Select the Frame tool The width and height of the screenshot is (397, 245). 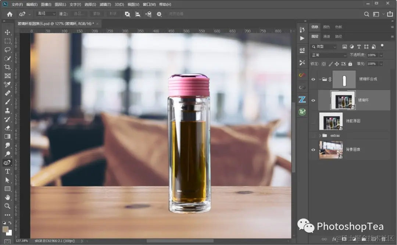coord(7,76)
